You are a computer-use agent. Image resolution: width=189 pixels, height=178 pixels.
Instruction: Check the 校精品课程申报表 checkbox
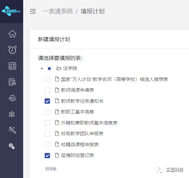[x=47, y=144]
